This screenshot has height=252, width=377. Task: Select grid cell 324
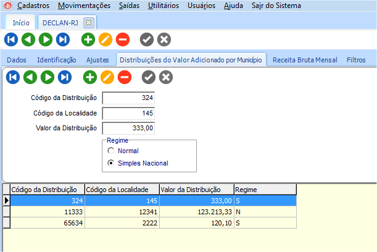(48, 201)
